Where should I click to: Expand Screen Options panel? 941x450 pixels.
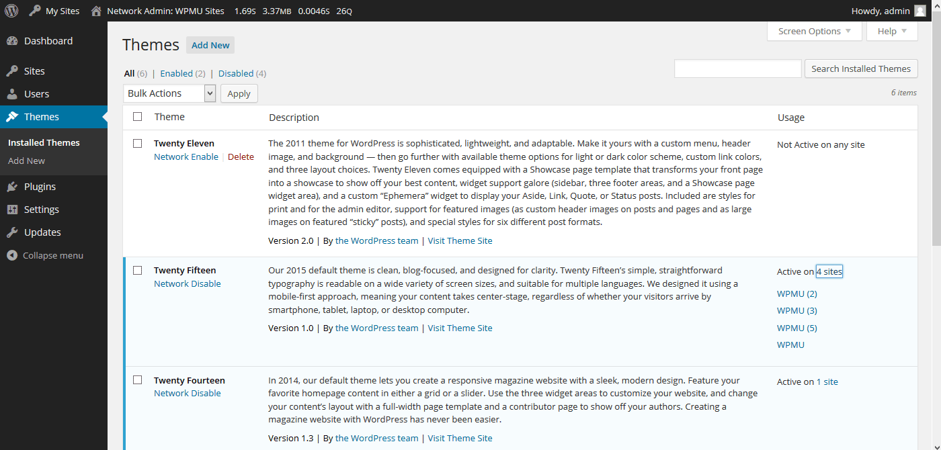(815, 31)
